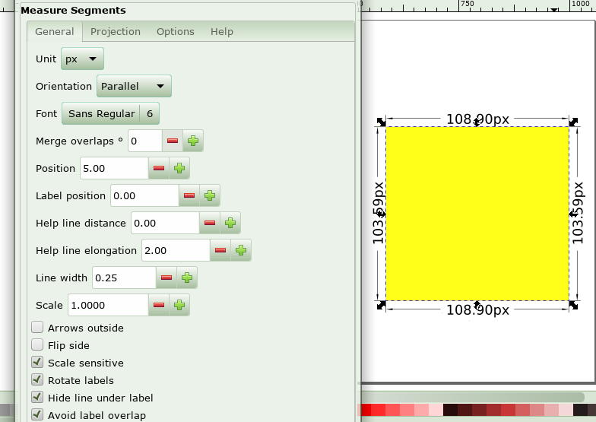This screenshot has height=422, width=596.
Task: Open the Unit px dropdown
Action: click(82, 59)
